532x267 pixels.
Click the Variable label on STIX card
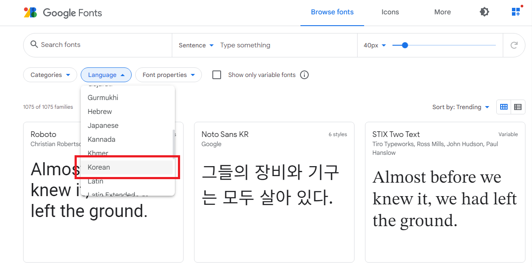tap(508, 134)
